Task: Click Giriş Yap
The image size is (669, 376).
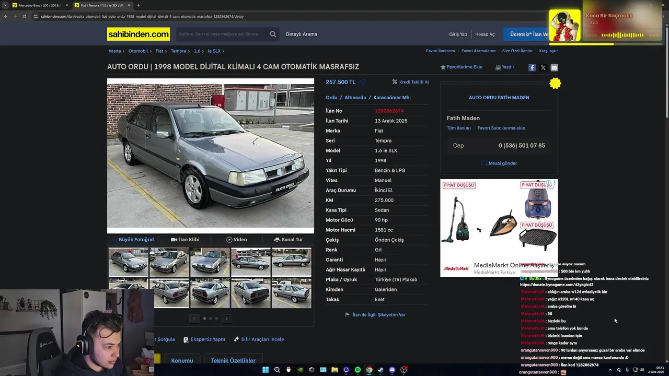Action: tap(458, 34)
